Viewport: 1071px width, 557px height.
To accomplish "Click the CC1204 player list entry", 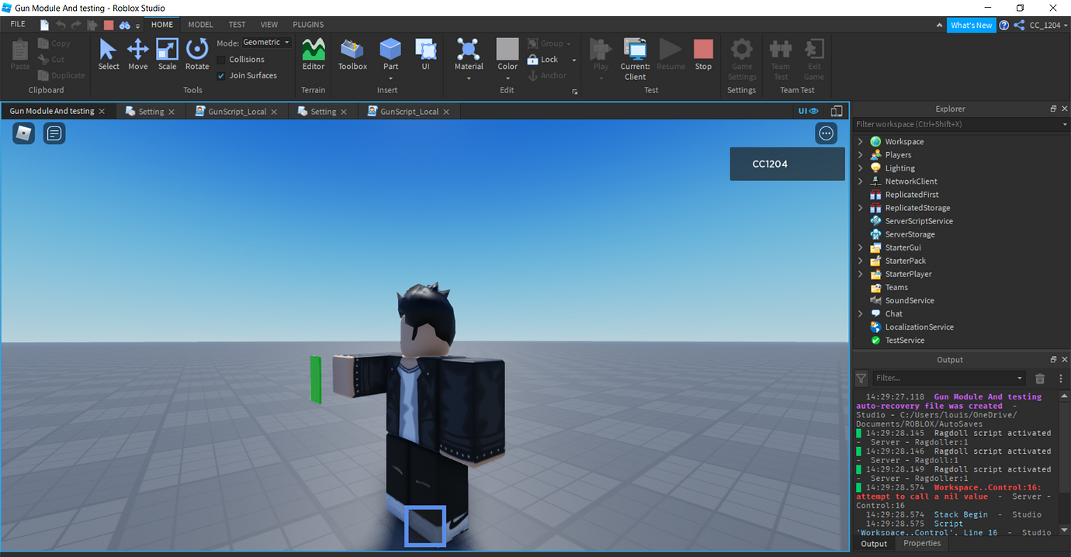I will [787, 164].
